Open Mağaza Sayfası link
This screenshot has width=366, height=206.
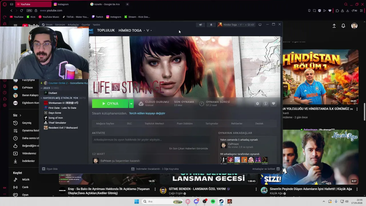[105, 124]
